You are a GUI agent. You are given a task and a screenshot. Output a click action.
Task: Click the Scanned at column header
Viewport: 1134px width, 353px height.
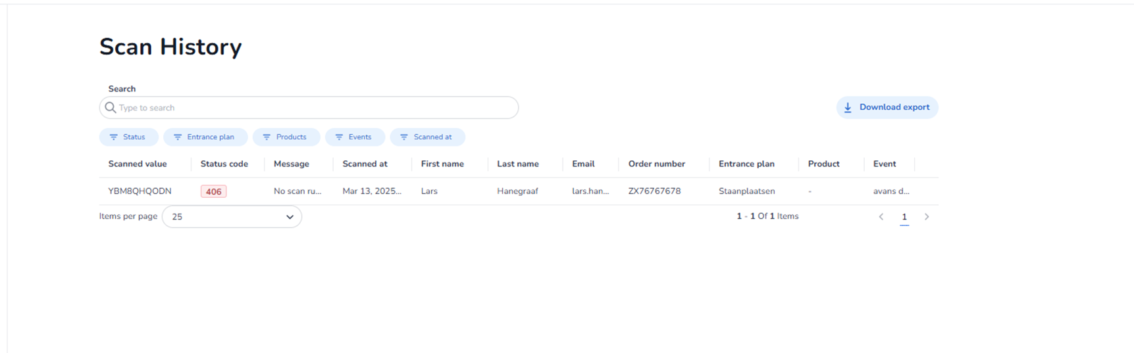tap(365, 164)
